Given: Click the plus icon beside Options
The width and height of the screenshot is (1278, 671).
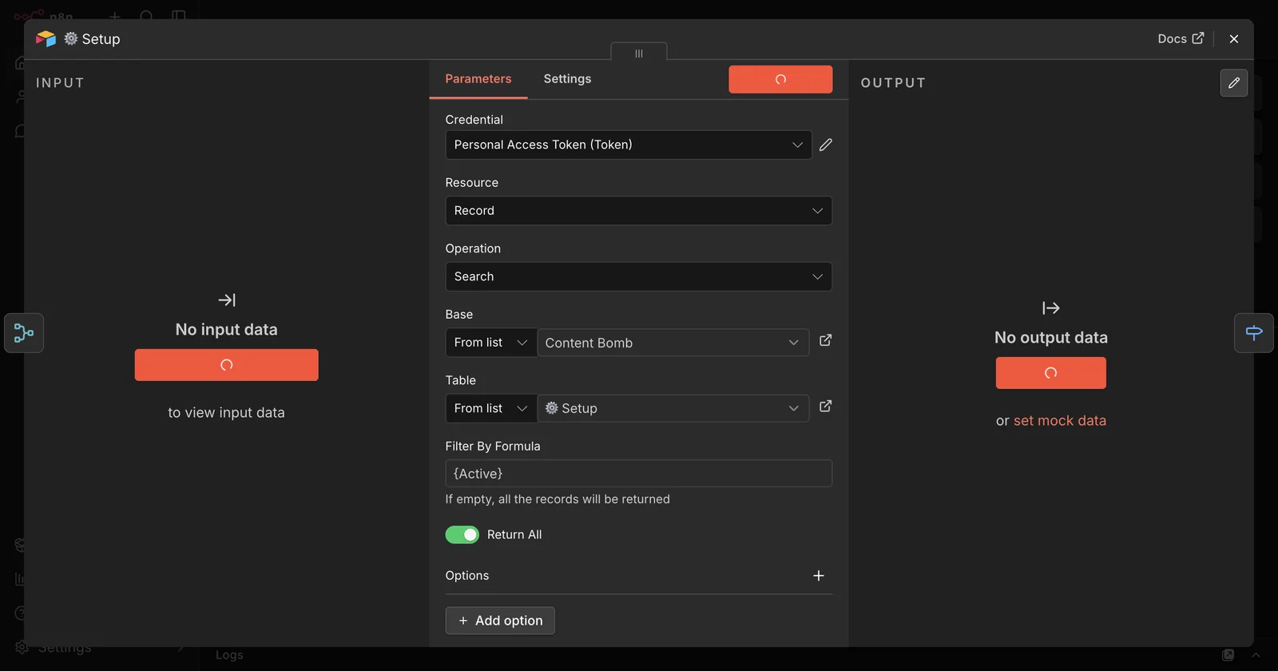Looking at the screenshot, I should (x=819, y=576).
